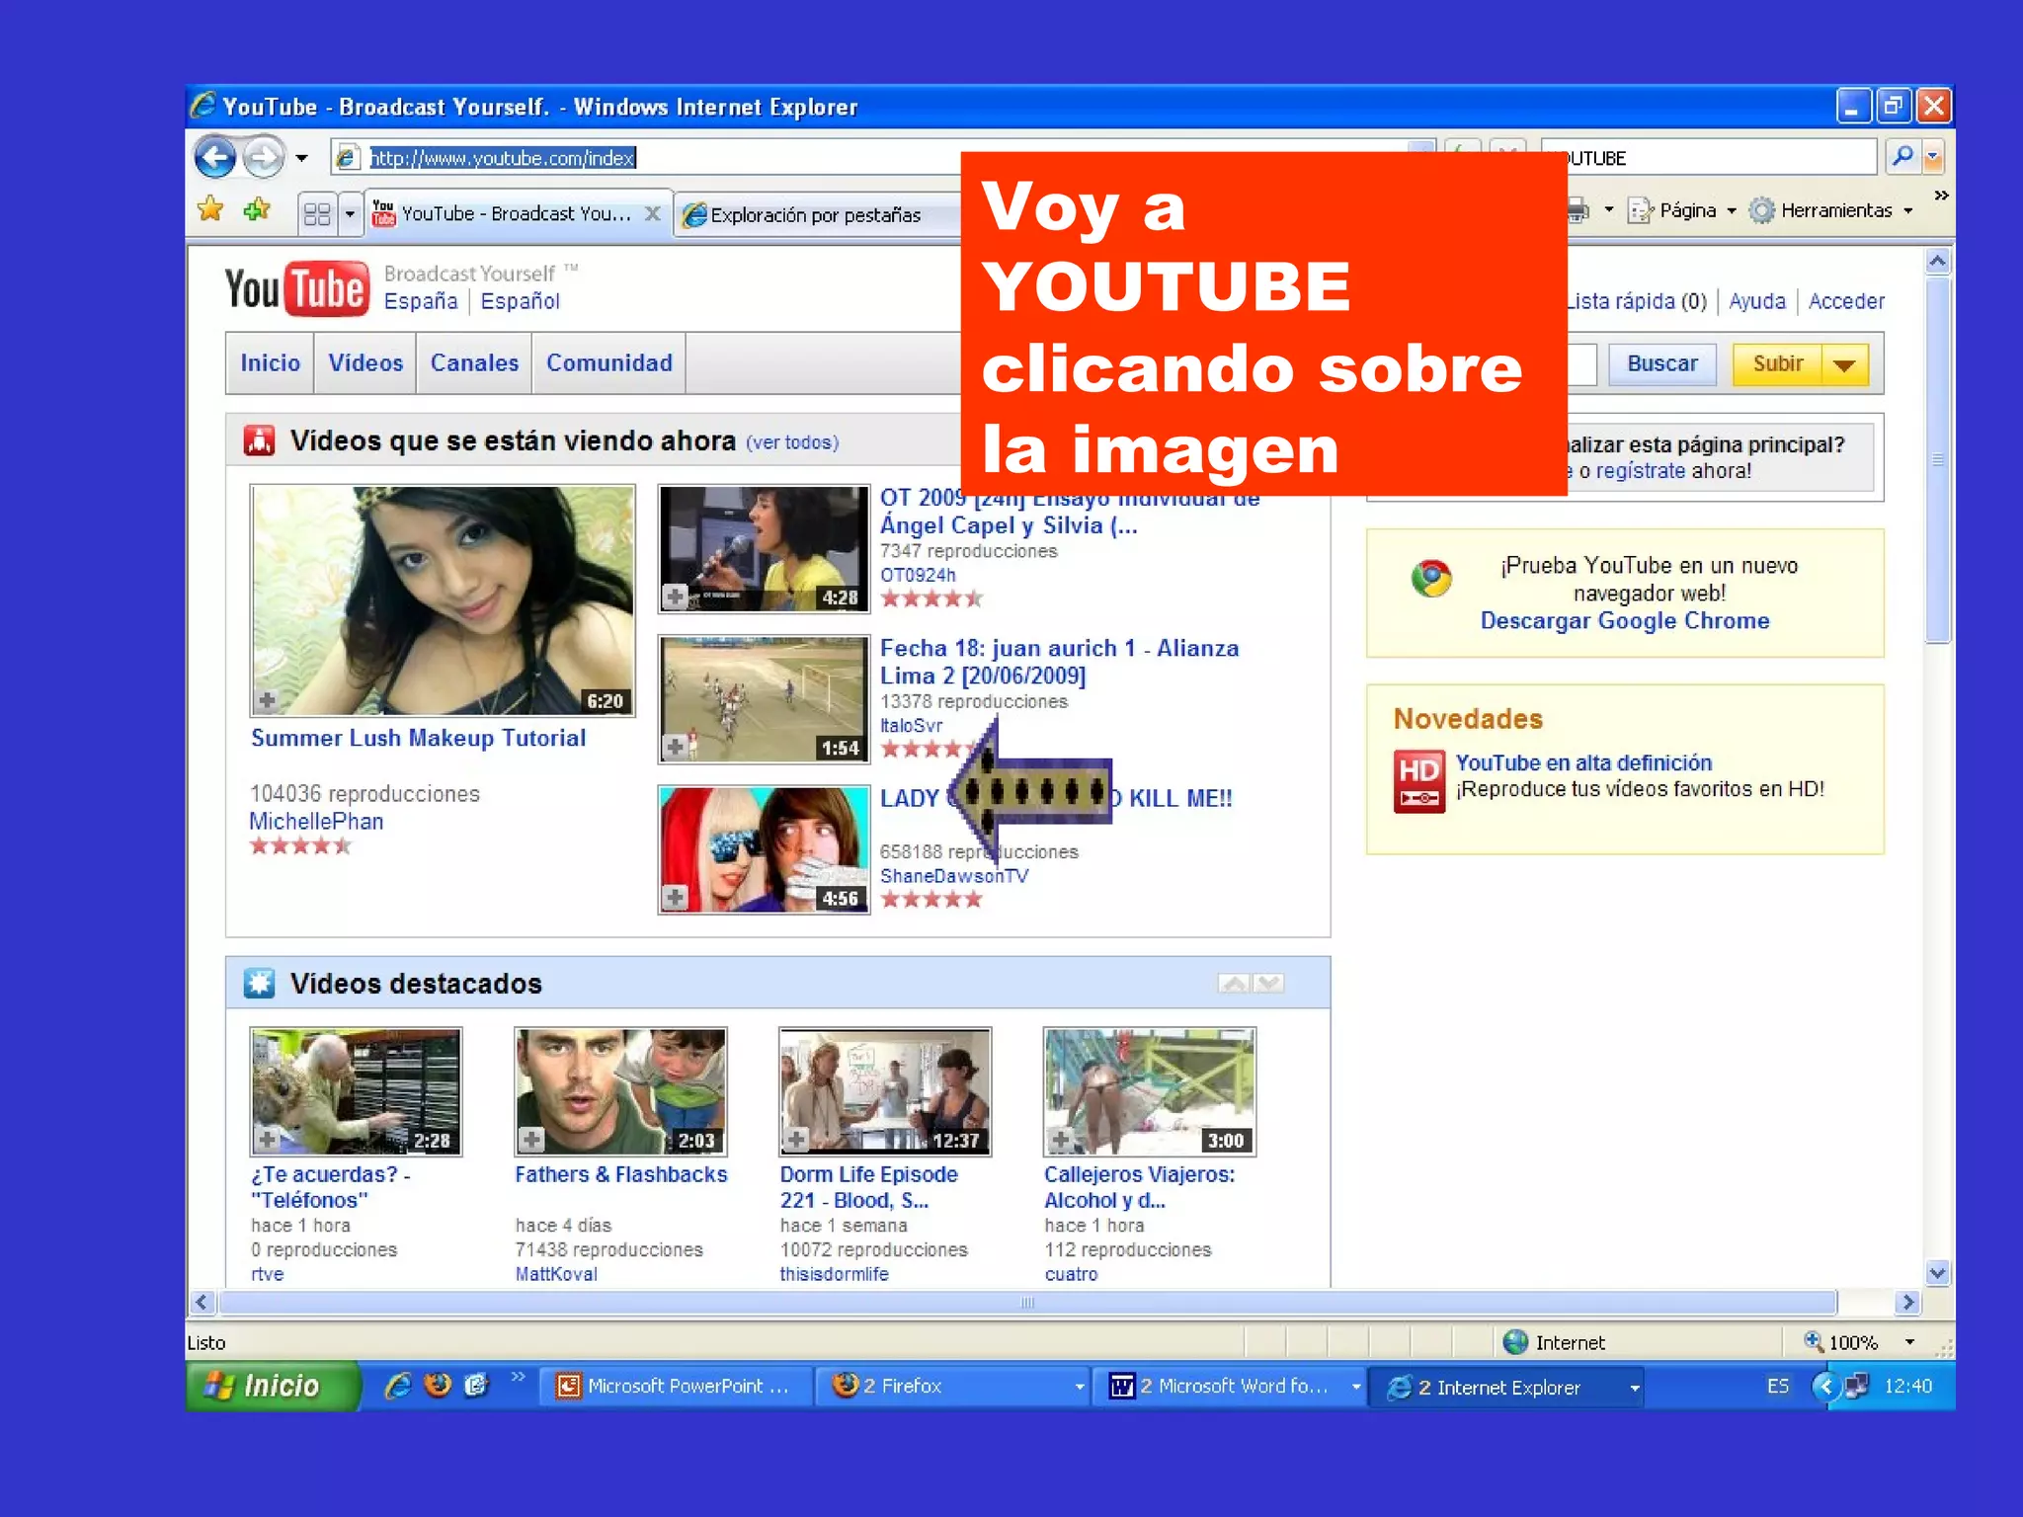Viewport: 2023px width, 1517px height.
Task: Click the MichellePhan channel link
Action: (316, 821)
